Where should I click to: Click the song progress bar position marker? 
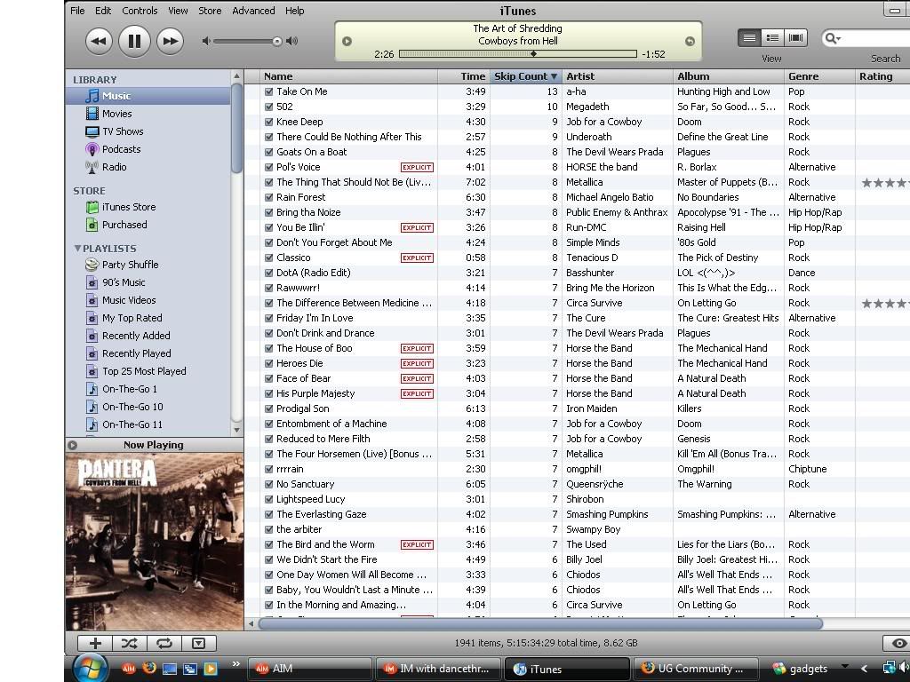[533, 54]
